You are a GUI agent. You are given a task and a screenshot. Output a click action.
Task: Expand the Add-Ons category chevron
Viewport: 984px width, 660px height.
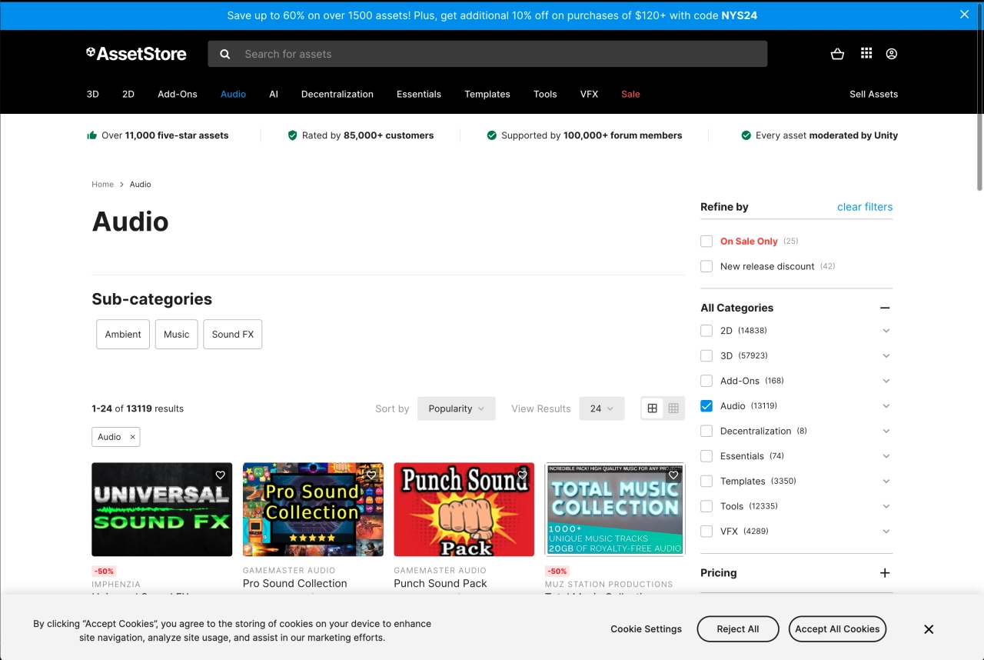point(886,381)
